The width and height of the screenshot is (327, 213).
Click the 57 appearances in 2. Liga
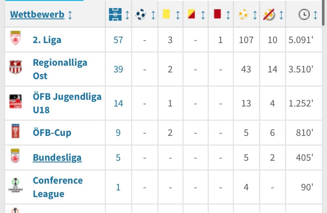coord(118,40)
